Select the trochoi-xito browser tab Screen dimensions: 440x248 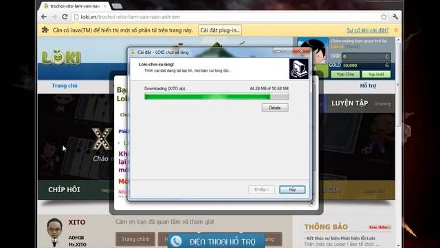coord(74,6)
